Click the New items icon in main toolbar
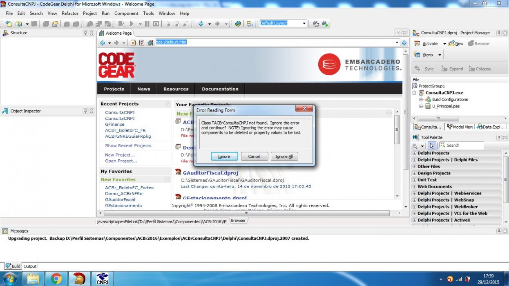The width and height of the screenshot is (509, 286). (x=9, y=24)
